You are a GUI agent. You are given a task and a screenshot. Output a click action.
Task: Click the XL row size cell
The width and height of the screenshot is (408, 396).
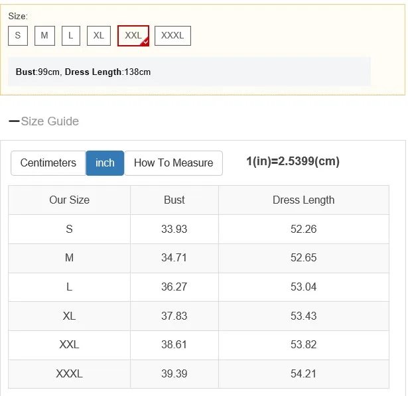[69, 316]
